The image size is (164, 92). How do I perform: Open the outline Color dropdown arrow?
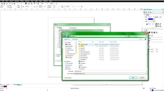(x=154, y=19)
